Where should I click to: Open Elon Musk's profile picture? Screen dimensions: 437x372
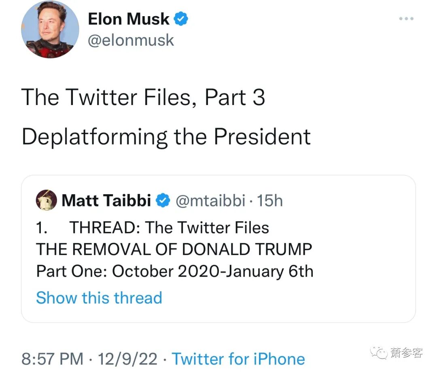50,30
